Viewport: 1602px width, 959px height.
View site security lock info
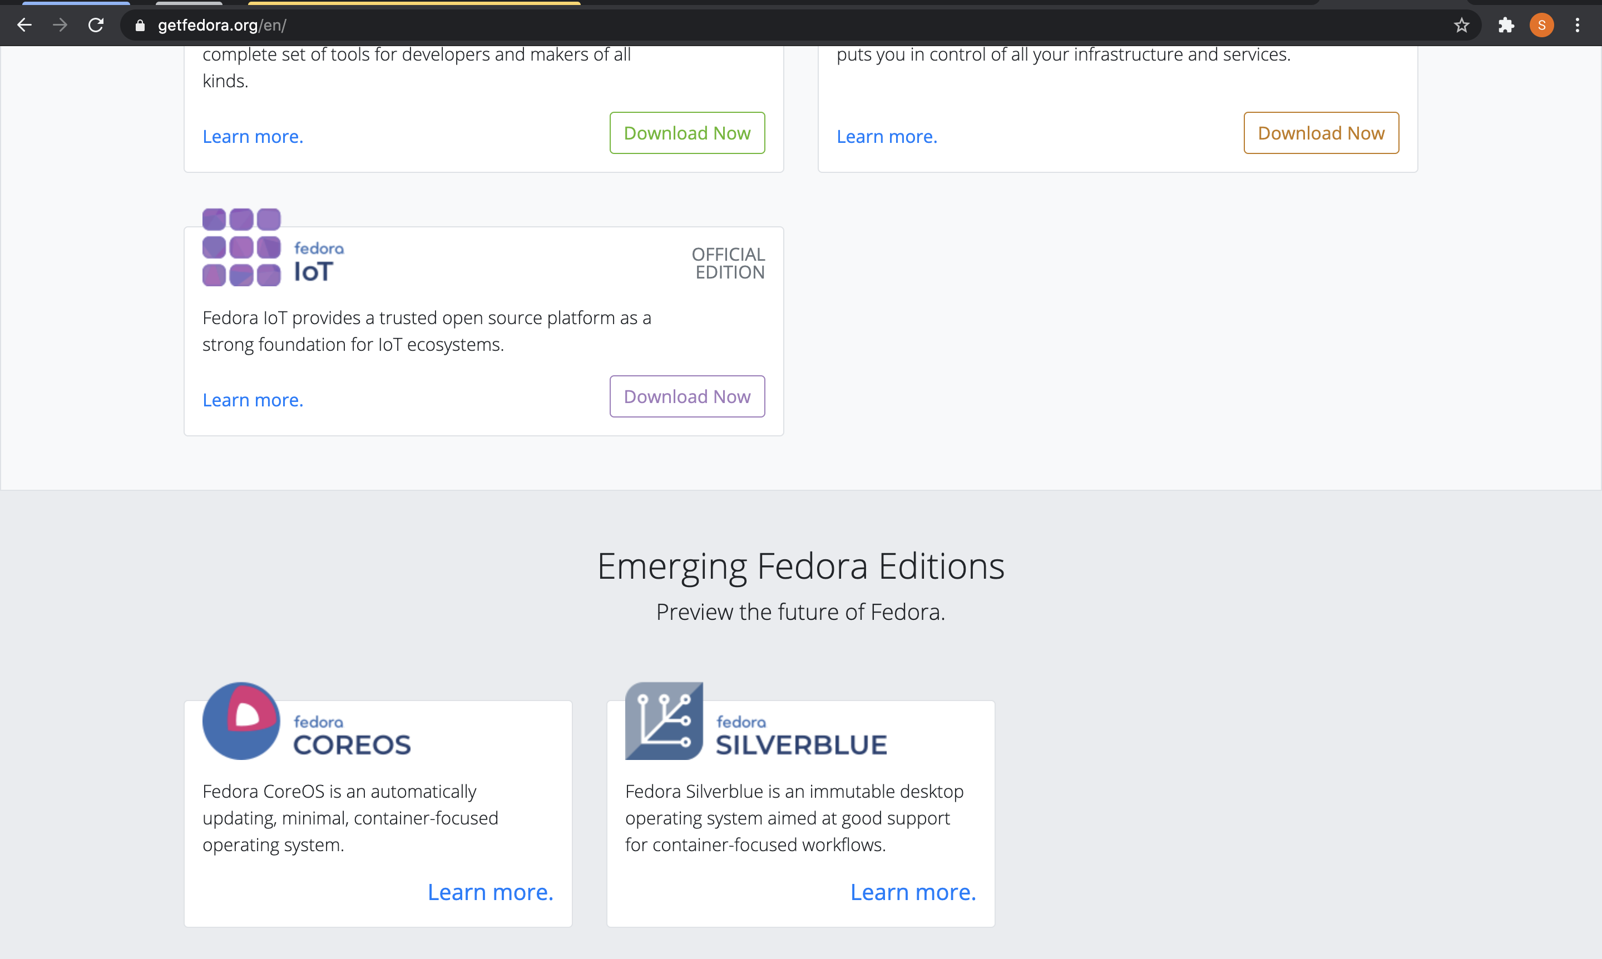click(x=140, y=25)
